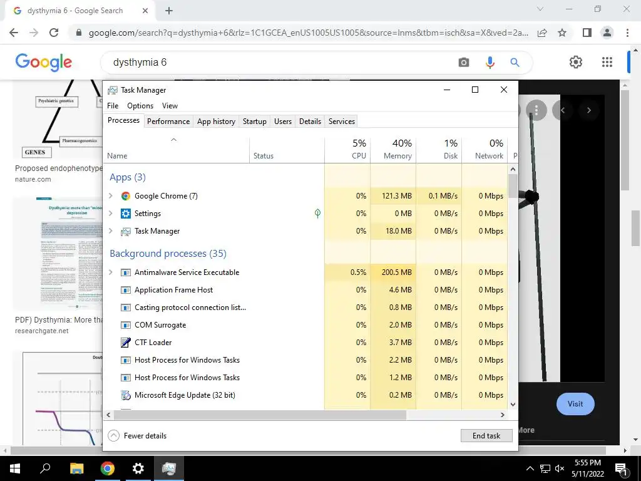
Task: Click the Microsoft Edge Update icon
Action: pyautogui.click(x=125, y=395)
